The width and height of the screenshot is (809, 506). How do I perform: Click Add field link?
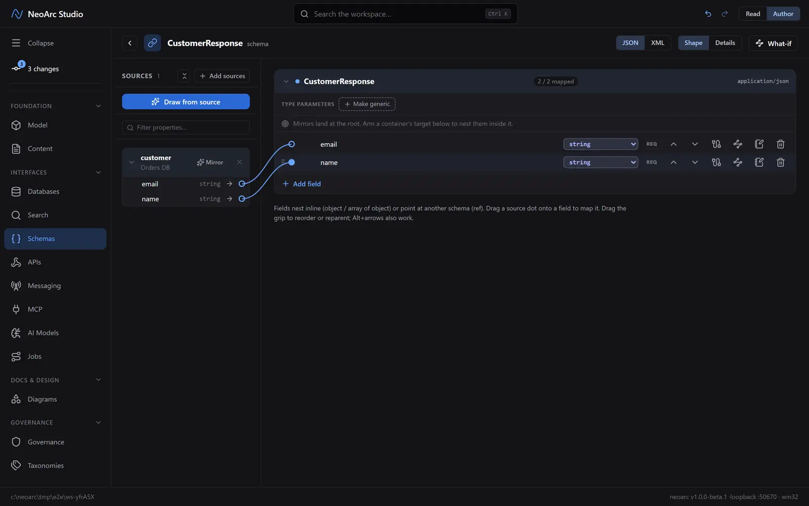pyautogui.click(x=301, y=184)
